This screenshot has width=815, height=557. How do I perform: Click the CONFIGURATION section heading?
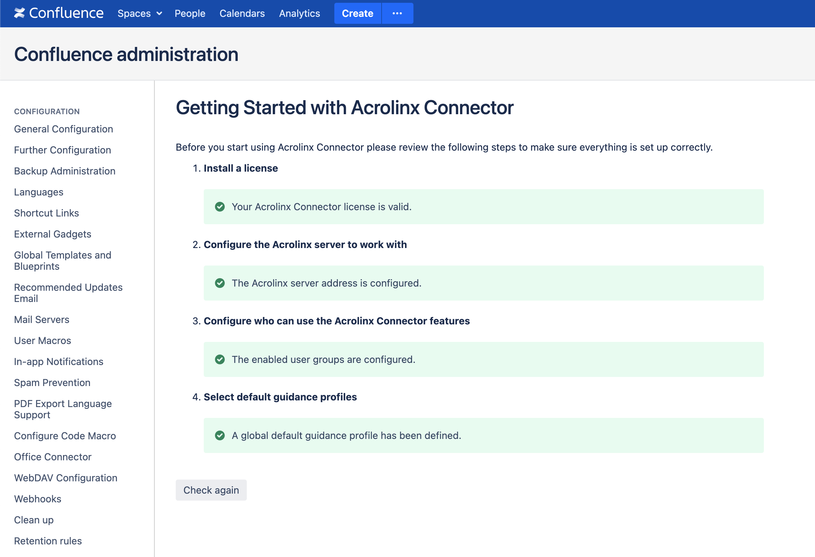click(47, 112)
